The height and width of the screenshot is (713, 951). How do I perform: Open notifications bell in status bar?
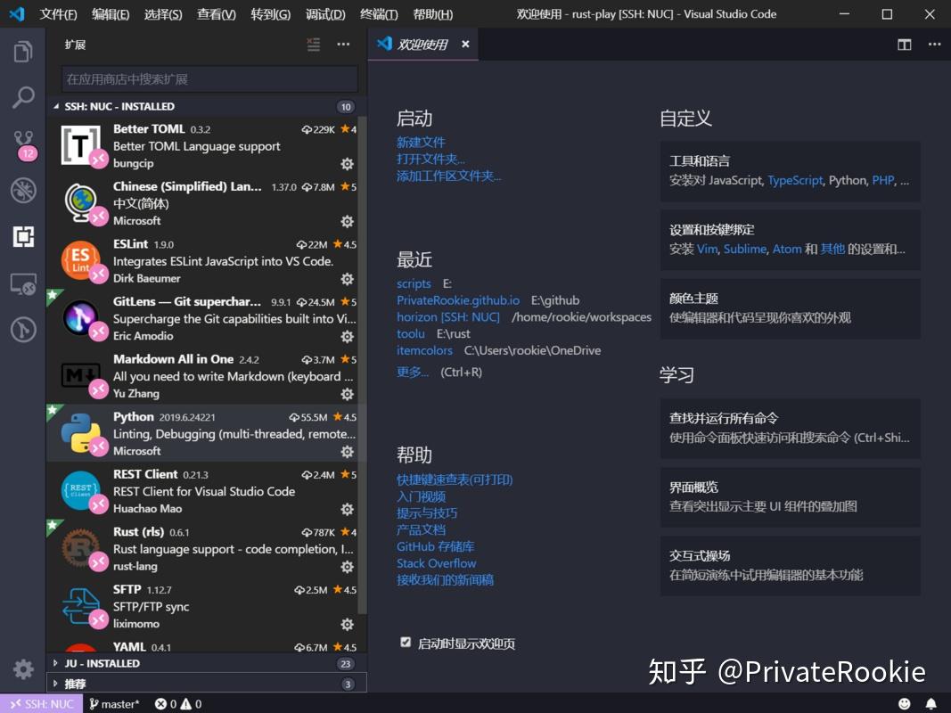click(931, 703)
